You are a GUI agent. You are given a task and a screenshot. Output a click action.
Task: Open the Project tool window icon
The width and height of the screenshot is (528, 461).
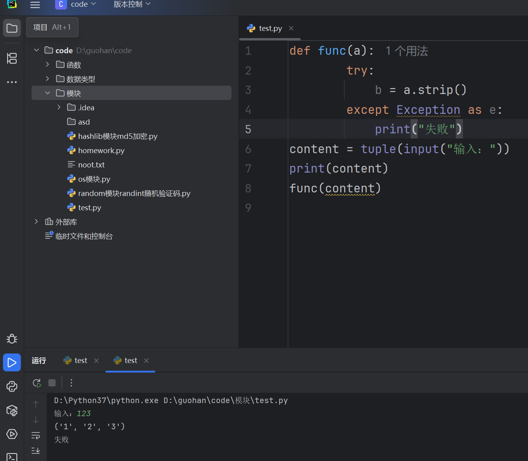click(x=12, y=28)
